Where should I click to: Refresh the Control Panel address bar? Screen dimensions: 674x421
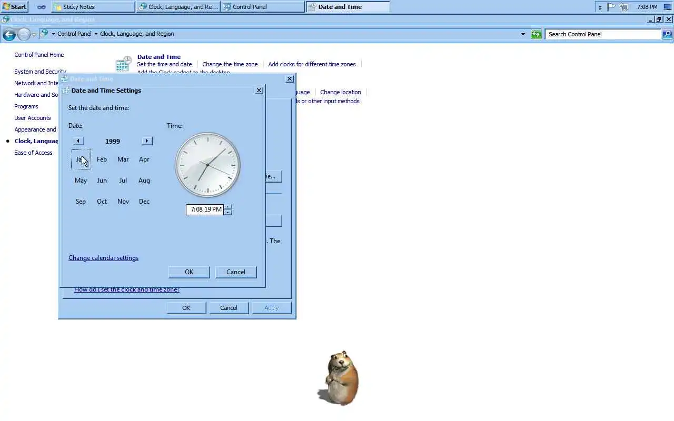tap(536, 34)
